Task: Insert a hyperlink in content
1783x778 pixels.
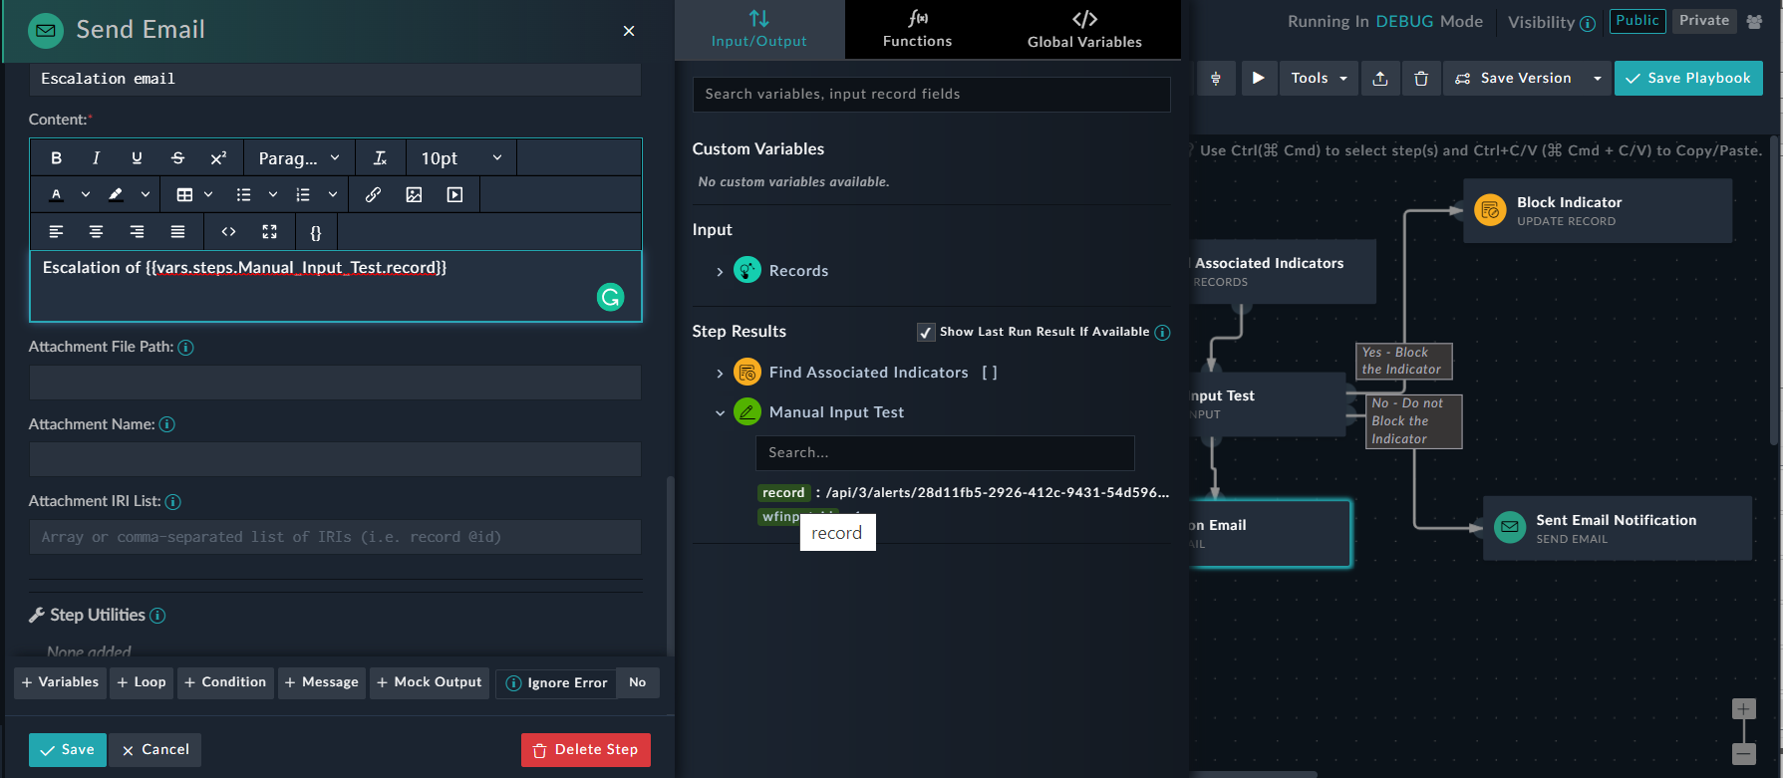Action: (373, 195)
